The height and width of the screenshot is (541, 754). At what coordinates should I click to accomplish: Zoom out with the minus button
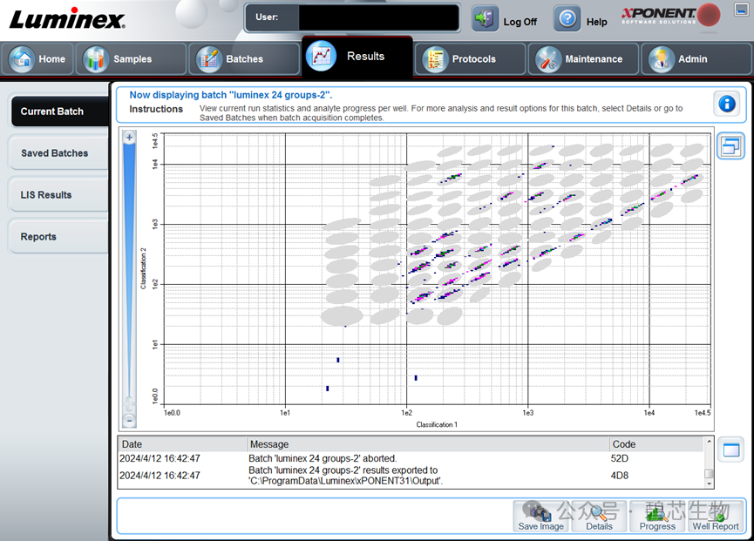pos(129,421)
